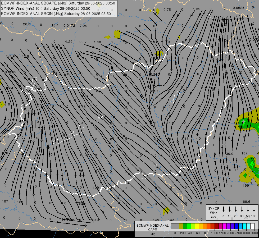Viewport: 259px width, 238px height.
Task: Click the grid value '0.751'
Action: (x=168, y=10)
